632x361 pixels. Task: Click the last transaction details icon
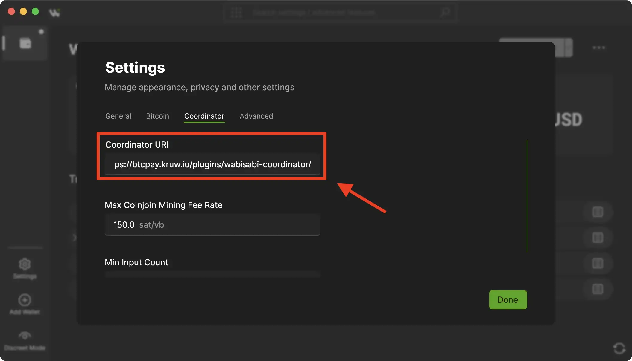[598, 289]
